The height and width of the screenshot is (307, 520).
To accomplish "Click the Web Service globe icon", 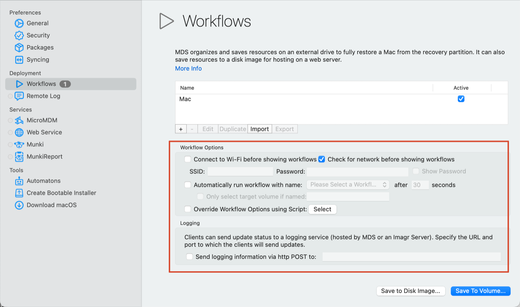I will 19,132.
